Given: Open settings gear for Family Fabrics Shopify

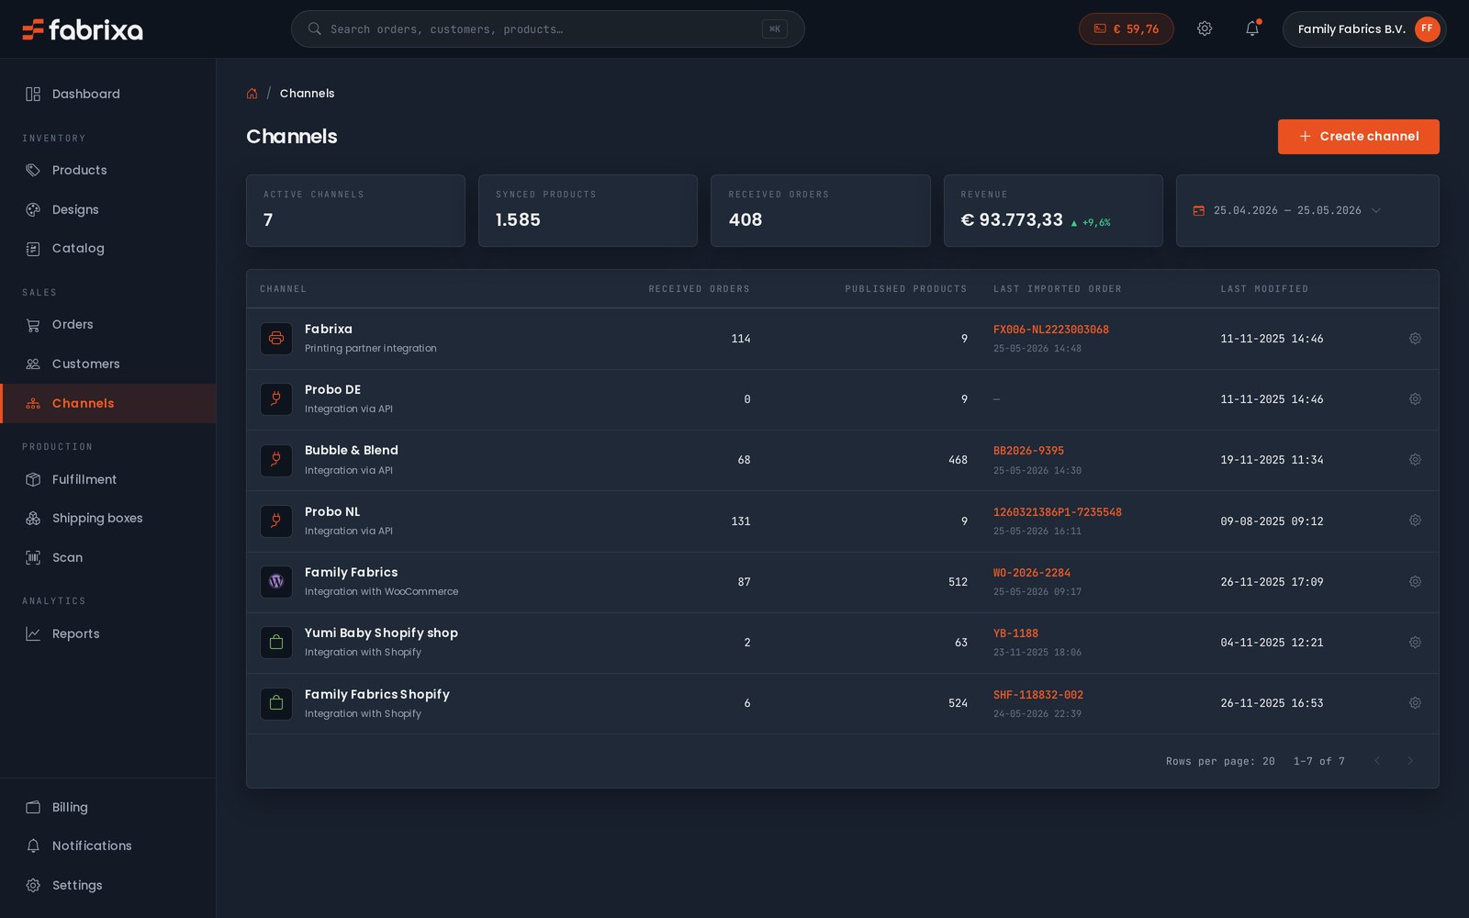Looking at the screenshot, I should (1415, 703).
